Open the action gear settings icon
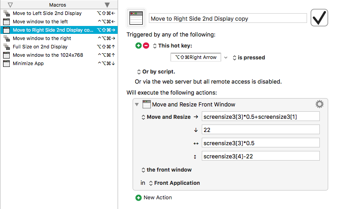The height and width of the screenshot is (209, 337). [x=319, y=104]
